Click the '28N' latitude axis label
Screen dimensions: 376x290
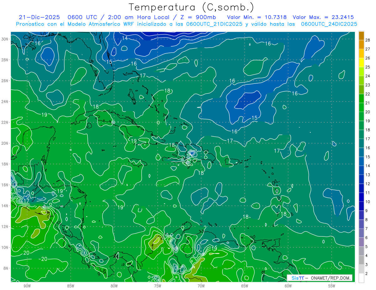click(5, 60)
